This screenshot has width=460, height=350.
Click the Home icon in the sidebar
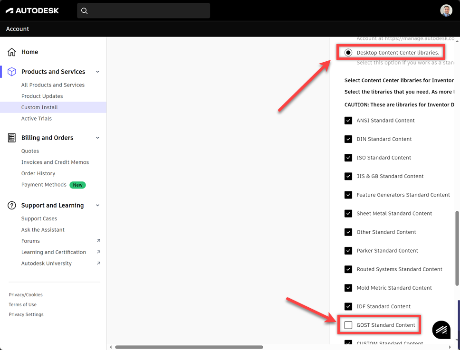(x=10, y=52)
